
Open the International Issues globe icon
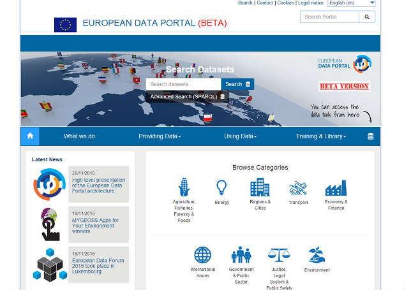tap(203, 255)
